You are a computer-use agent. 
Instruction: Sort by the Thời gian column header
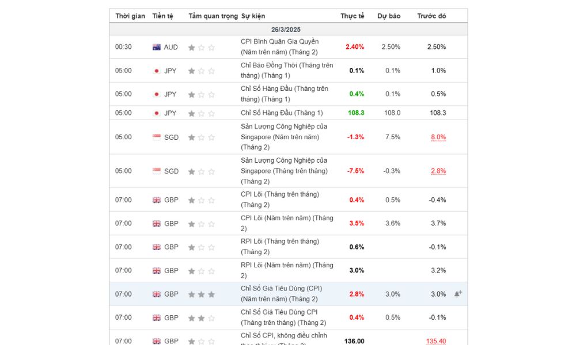click(130, 16)
